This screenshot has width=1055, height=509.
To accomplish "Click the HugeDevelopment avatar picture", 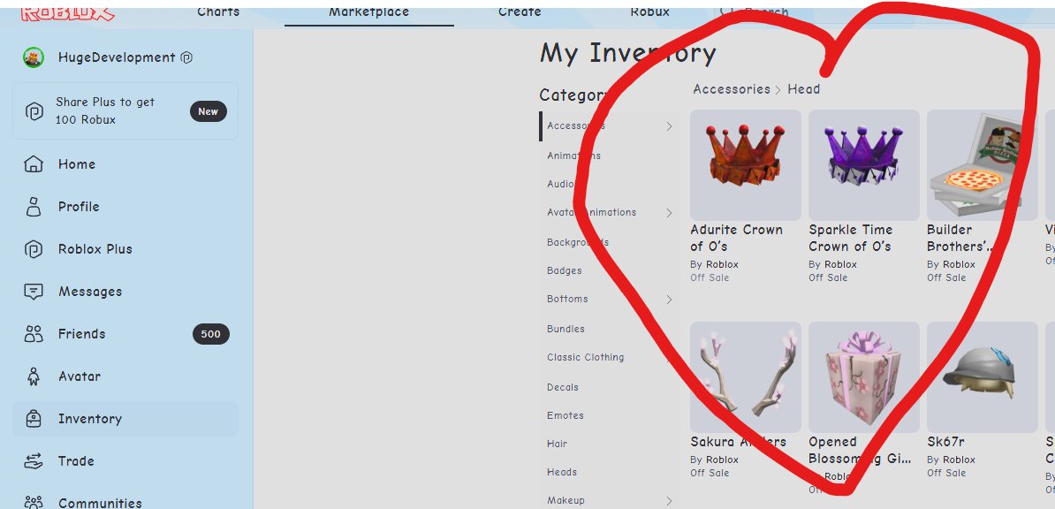I will point(33,58).
